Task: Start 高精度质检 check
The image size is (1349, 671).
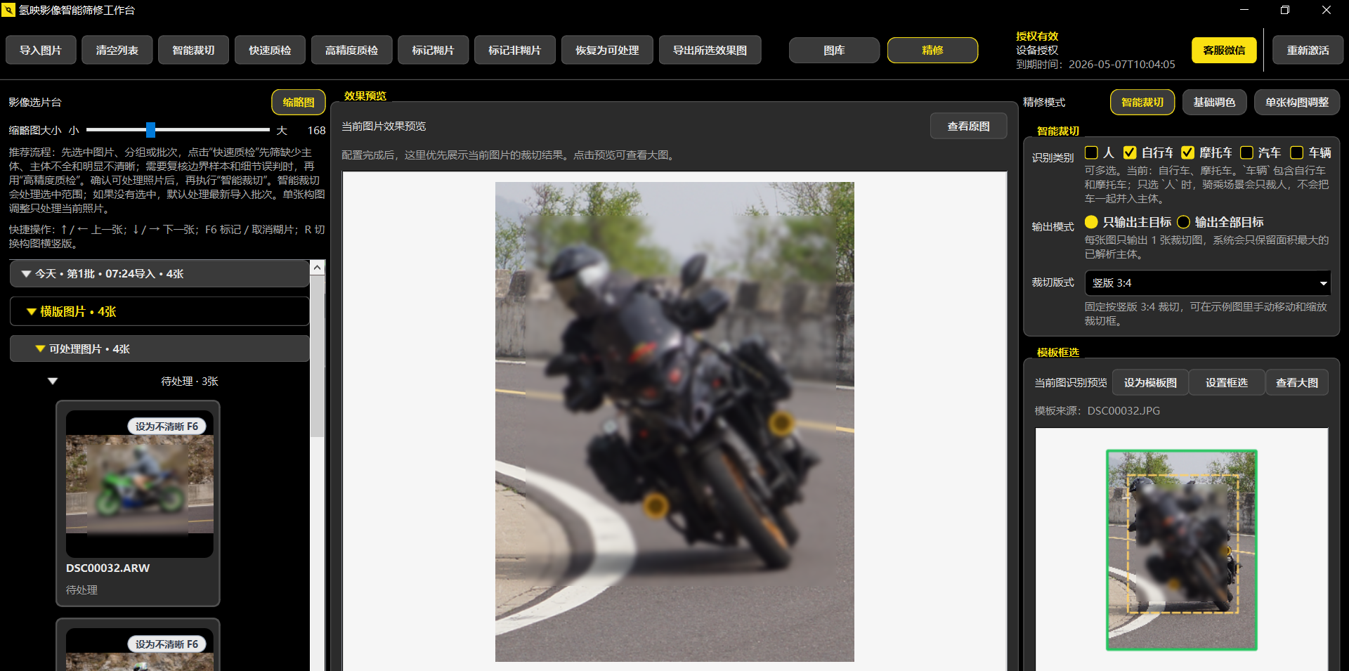Action: point(351,51)
